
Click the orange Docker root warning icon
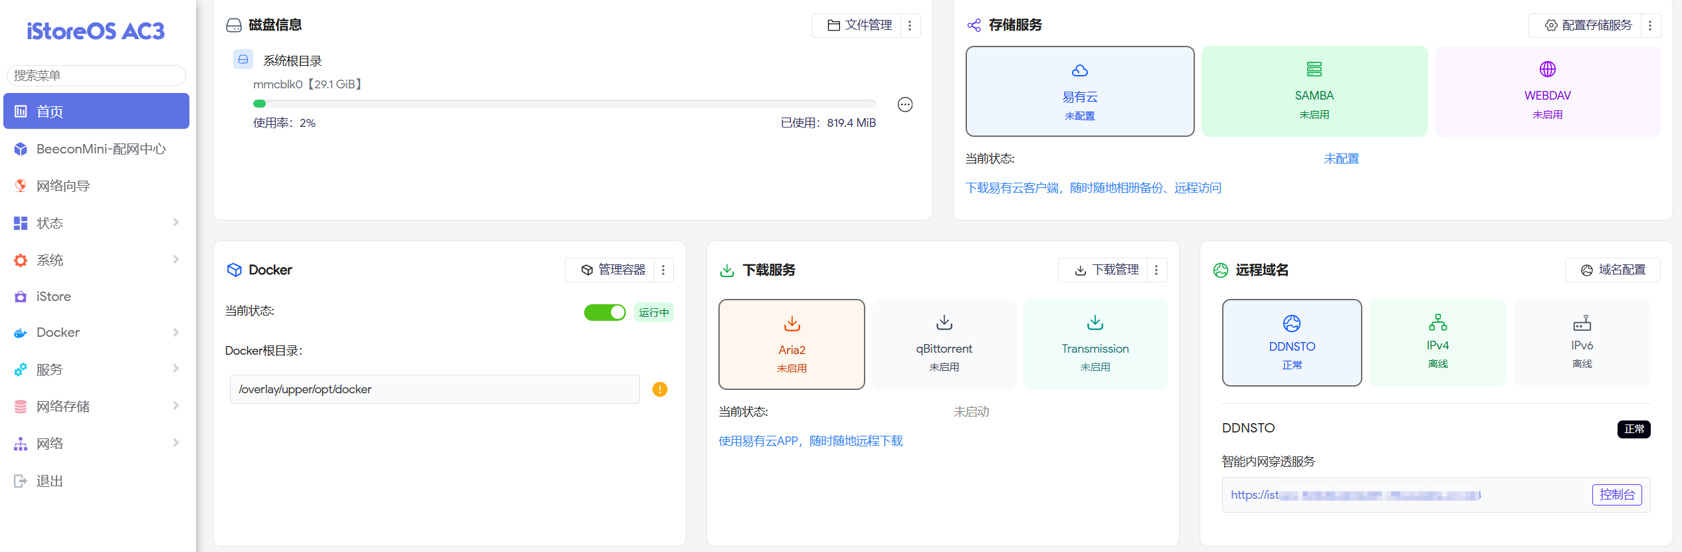point(659,389)
